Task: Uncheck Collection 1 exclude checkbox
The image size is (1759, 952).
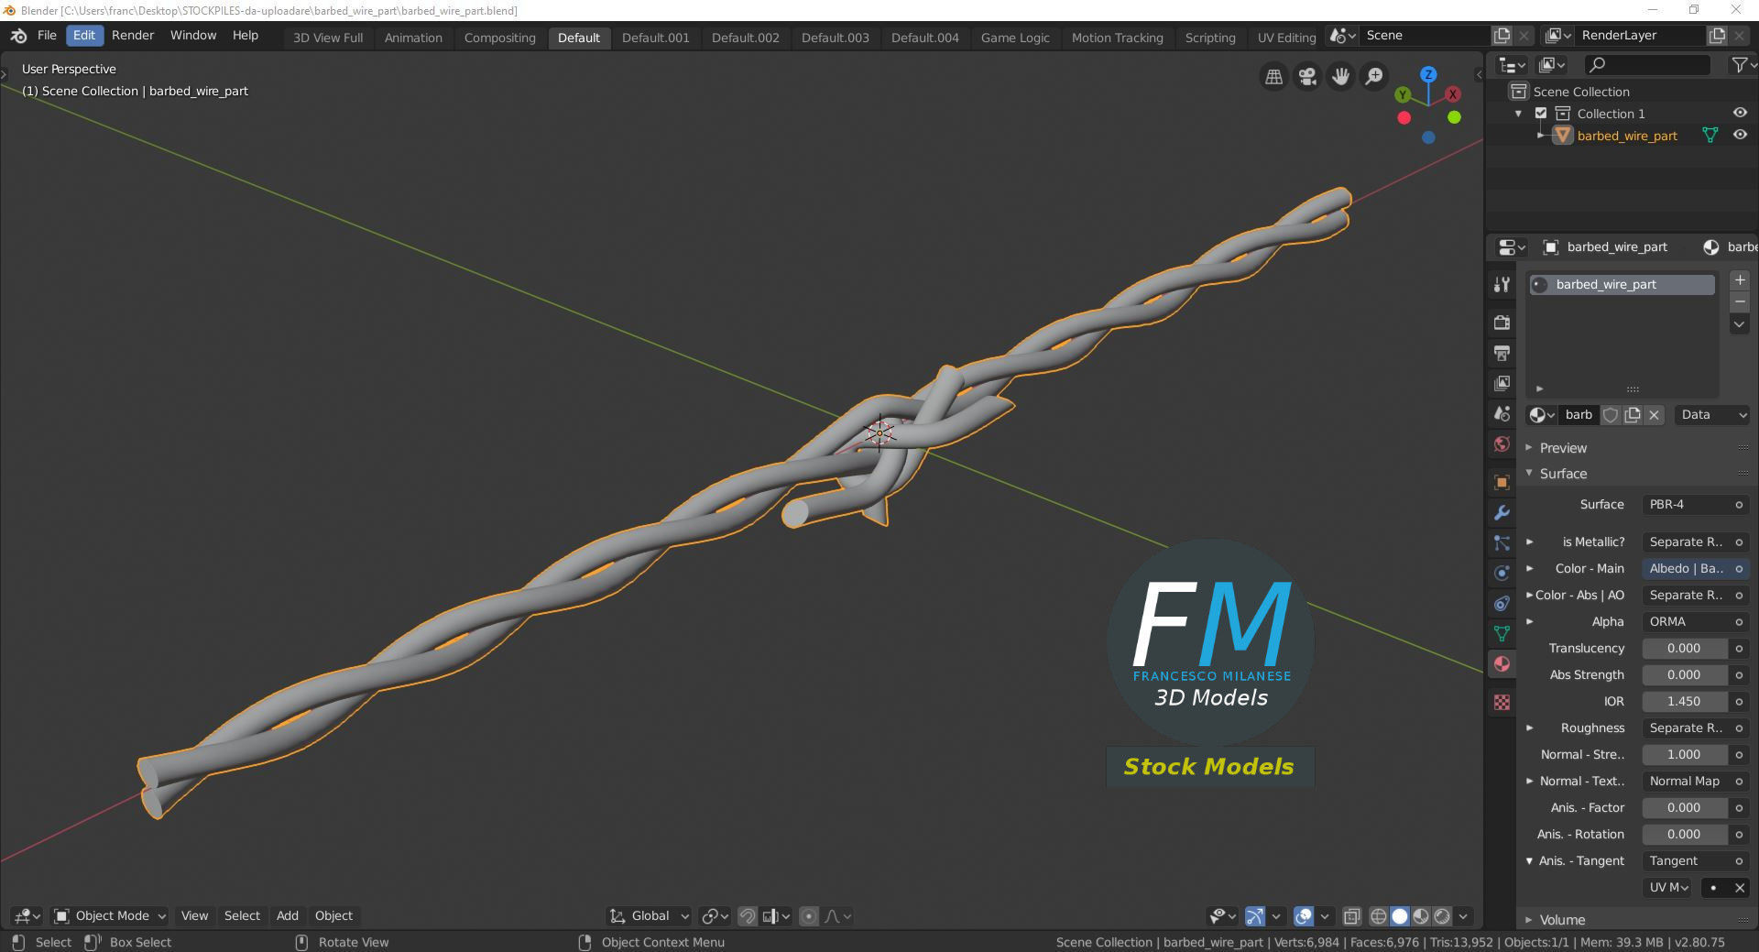Action: [1541, 114]
